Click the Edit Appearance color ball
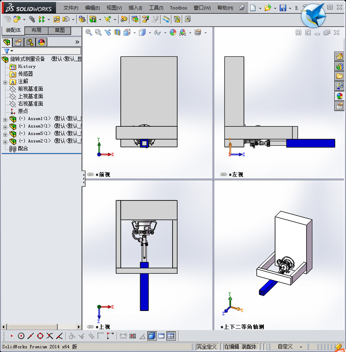The height and width of the screenshot is (352, 346). point(173,33)
